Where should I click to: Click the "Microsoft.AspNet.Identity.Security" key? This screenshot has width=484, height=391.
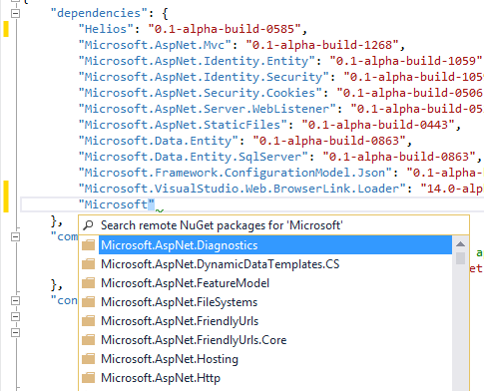(x=204, y=77)
